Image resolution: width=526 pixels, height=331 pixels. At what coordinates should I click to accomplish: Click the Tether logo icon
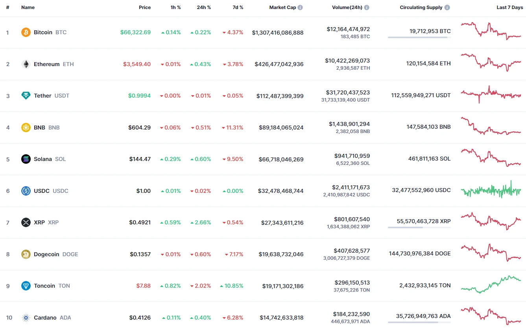26,96
